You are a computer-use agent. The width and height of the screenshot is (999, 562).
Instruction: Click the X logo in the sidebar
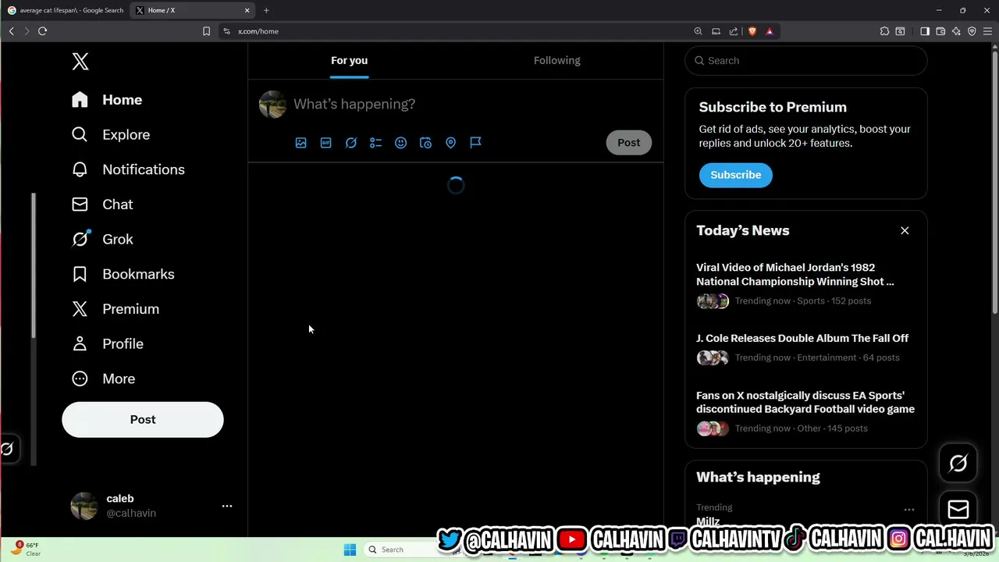(80, 62)
